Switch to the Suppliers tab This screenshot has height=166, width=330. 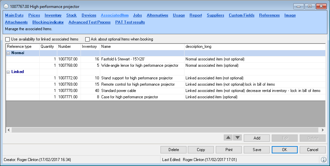click(215, 15)
